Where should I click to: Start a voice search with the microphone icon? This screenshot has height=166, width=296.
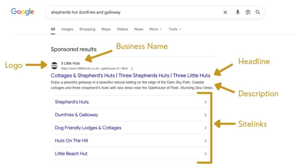(x=238, y=12)
